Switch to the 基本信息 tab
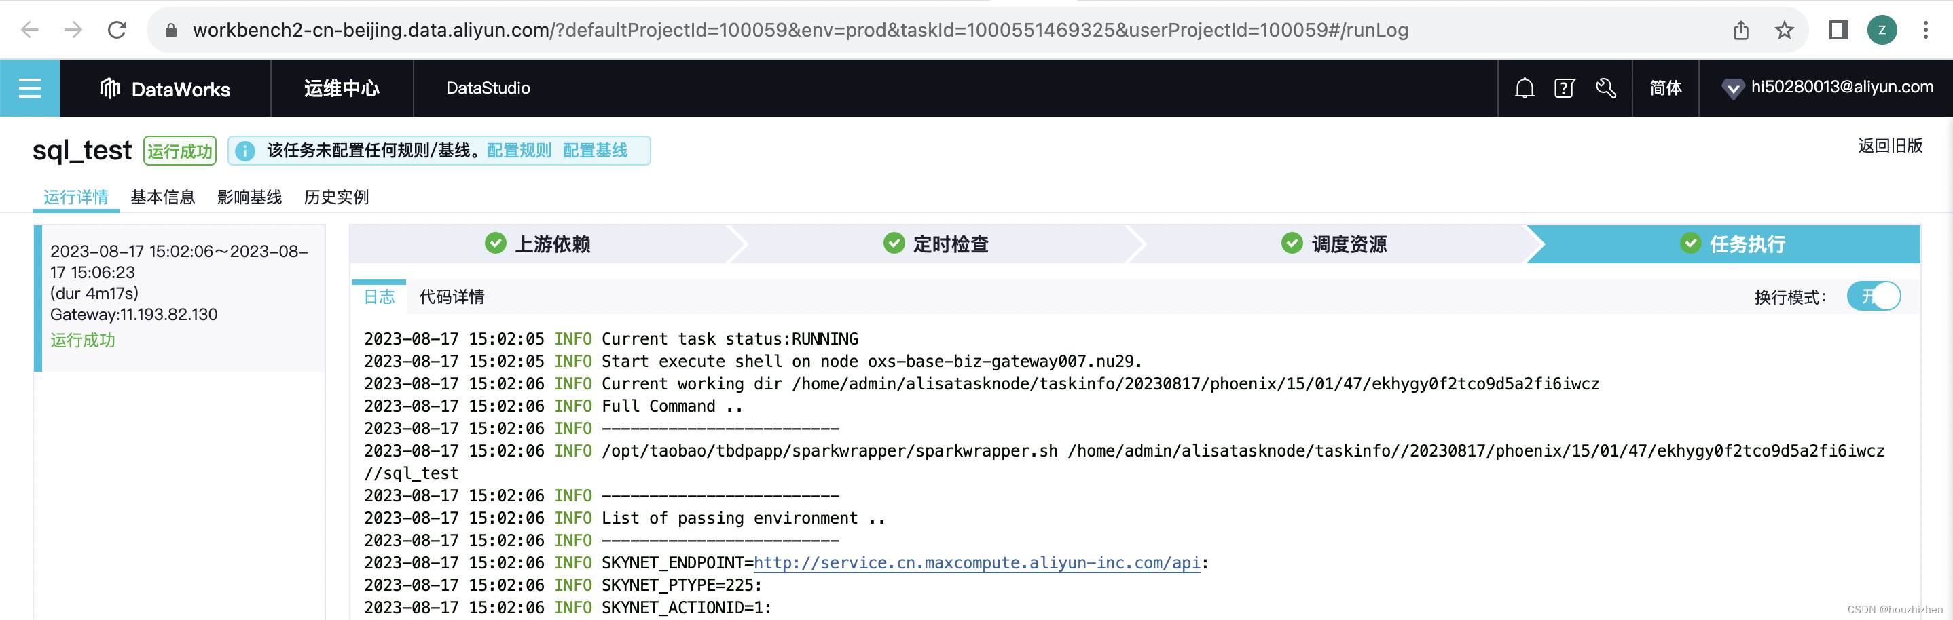Image resolution: width=1953 pixels, height=620 pixels. click(x=163, y=197)
